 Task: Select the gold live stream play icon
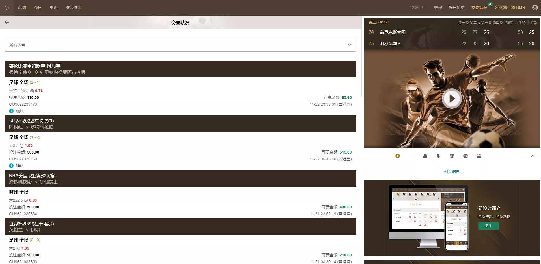398,156
